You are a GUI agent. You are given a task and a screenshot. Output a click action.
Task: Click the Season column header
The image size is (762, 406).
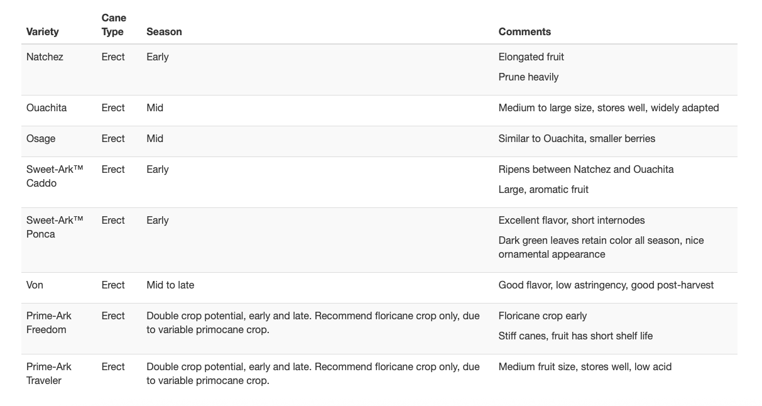(x=164, y=31)
